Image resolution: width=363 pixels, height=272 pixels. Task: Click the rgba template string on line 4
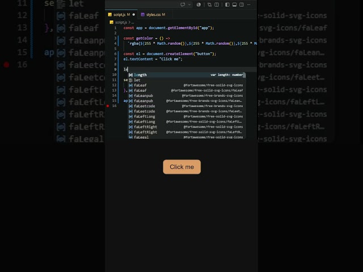point(192,44)
